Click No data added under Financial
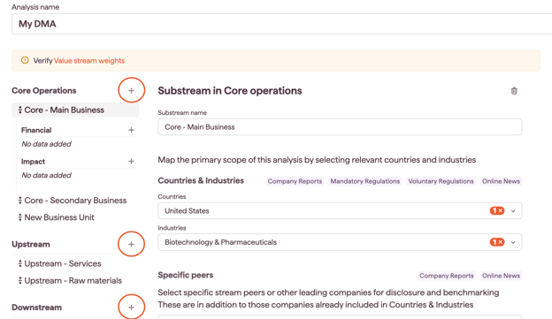 (x=47, y=144)
